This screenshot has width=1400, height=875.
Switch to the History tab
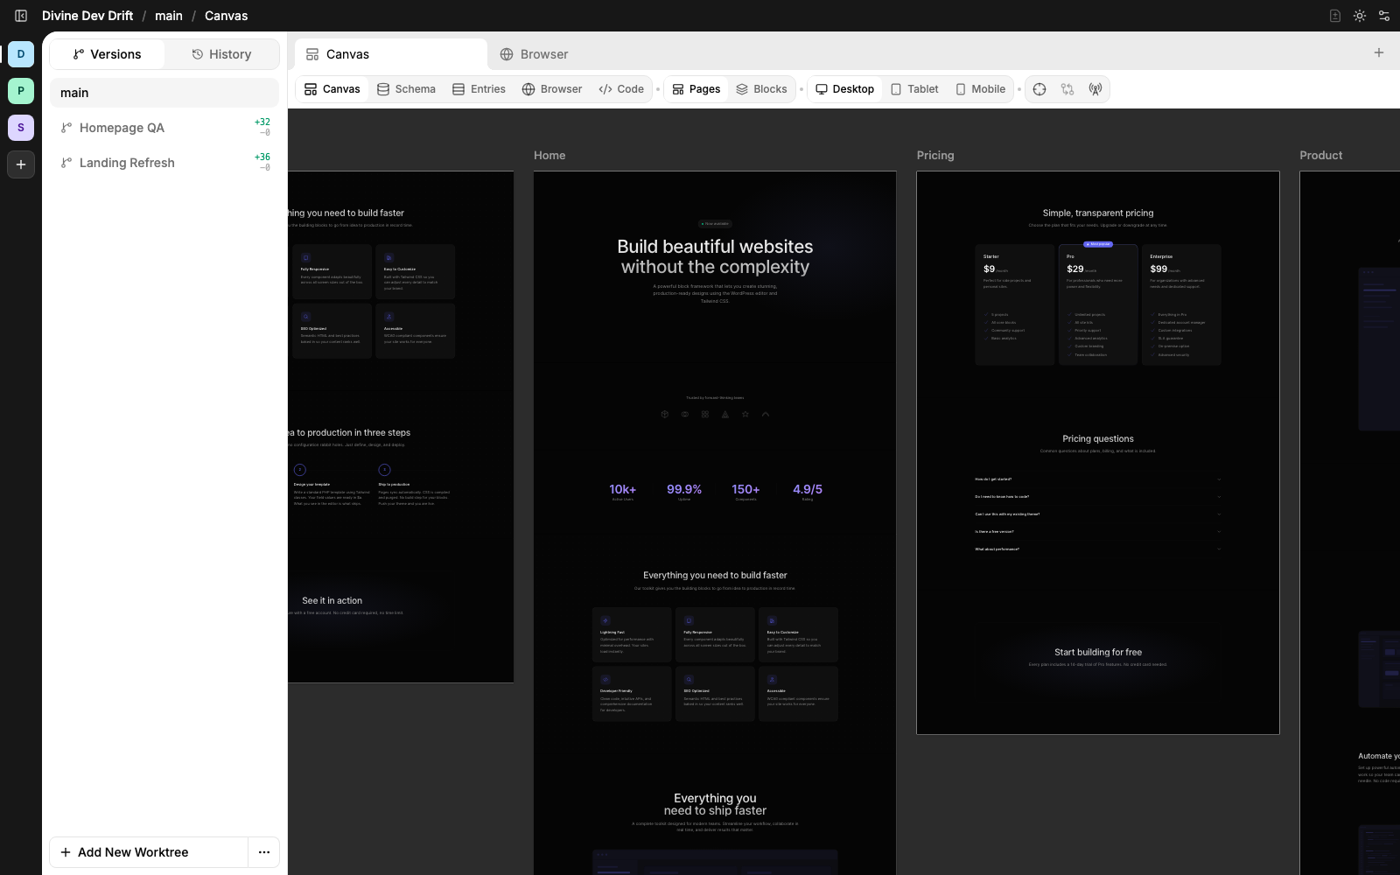221,54
